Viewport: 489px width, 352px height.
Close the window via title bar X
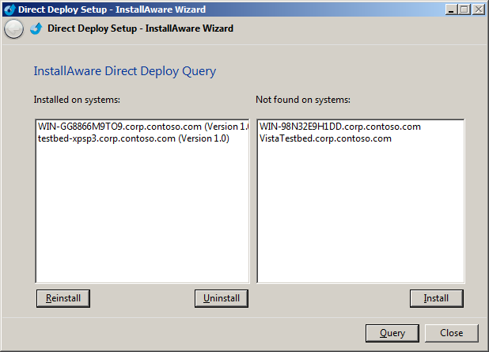(479, 9)
